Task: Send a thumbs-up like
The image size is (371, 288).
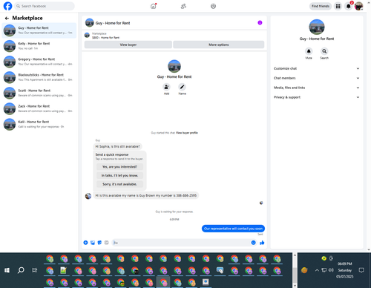Action: [262, 243]
